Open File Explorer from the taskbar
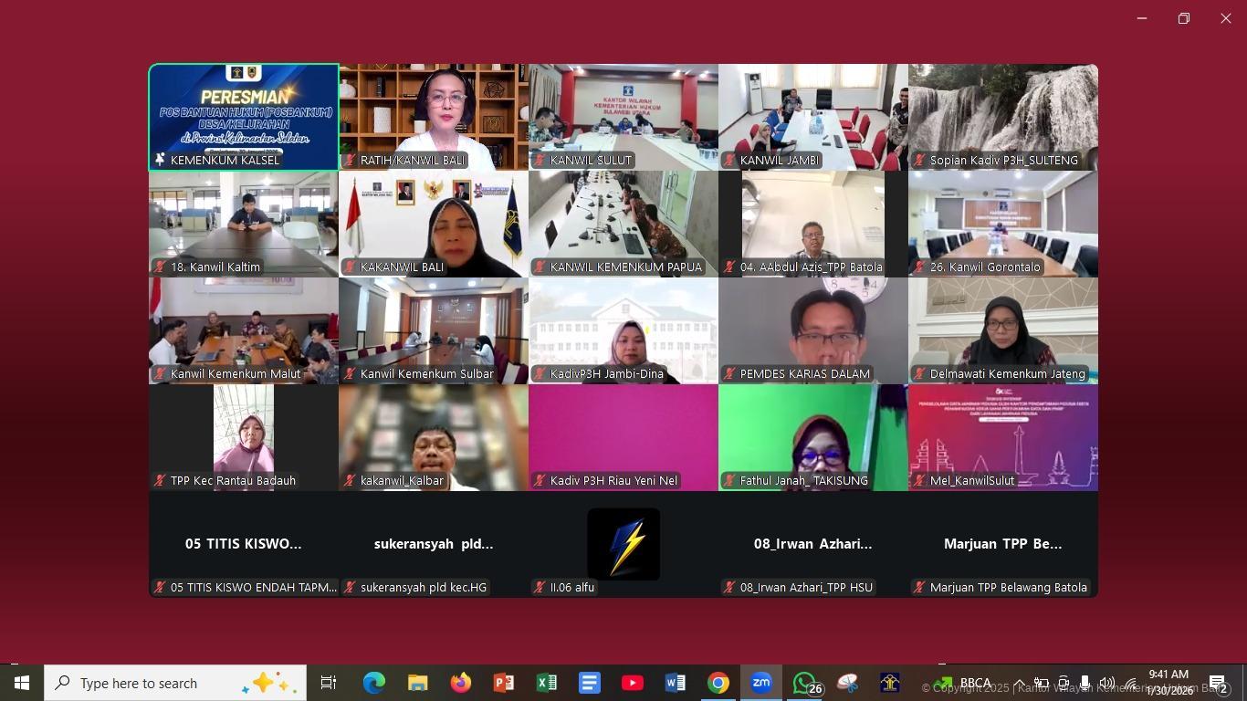The width and height of the screenshot is (1247, 701). (x=417, y=683)
